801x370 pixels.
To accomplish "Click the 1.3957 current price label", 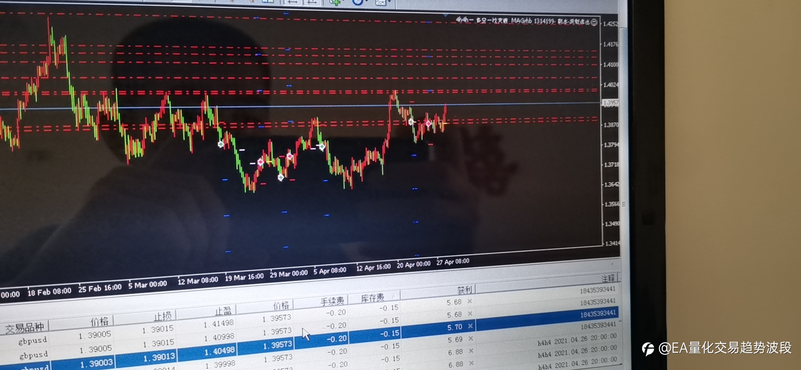I will point(611,103).
